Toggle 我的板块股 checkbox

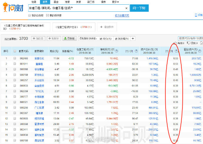coord(47,16)
